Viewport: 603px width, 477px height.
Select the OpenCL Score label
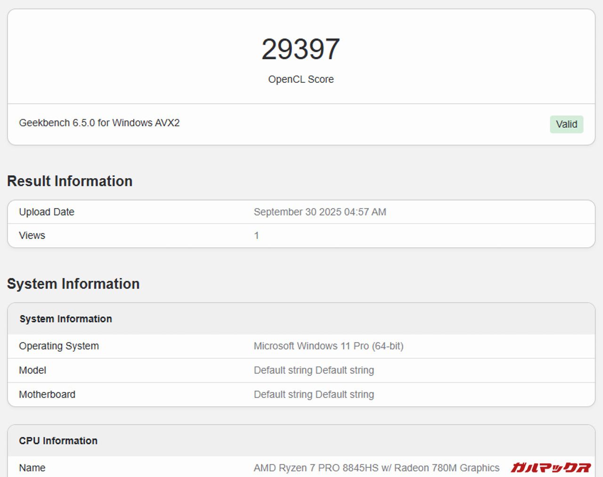pyautogui.click(x=301, y=79)
